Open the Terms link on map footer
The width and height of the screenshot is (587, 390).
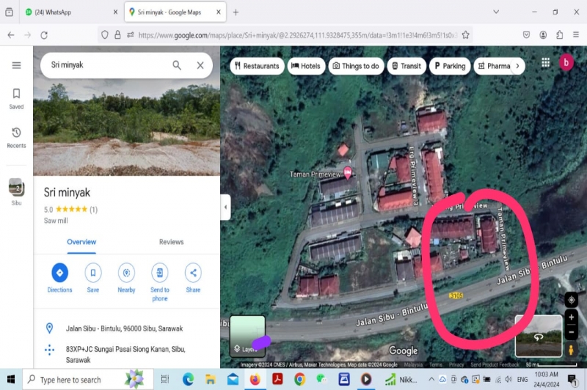435,364
